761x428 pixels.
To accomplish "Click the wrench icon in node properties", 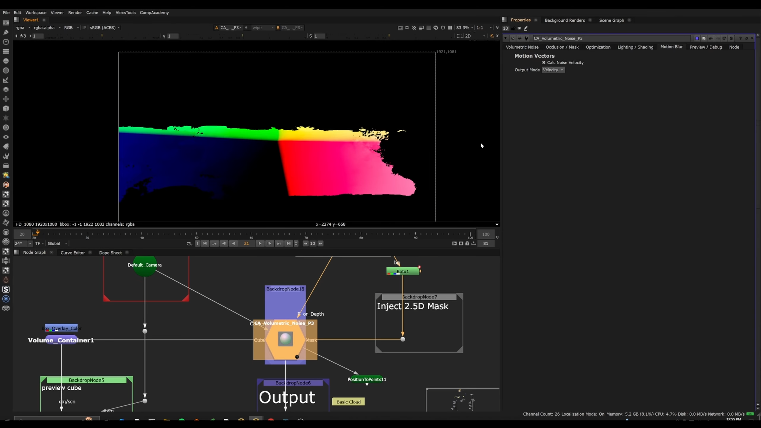I will (526, 38).
